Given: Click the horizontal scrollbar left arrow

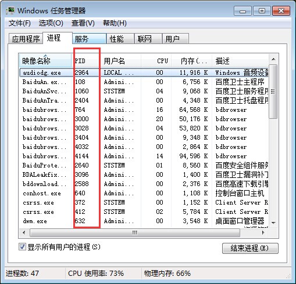Looking at the screenshot, I should (x=24, y=232).
